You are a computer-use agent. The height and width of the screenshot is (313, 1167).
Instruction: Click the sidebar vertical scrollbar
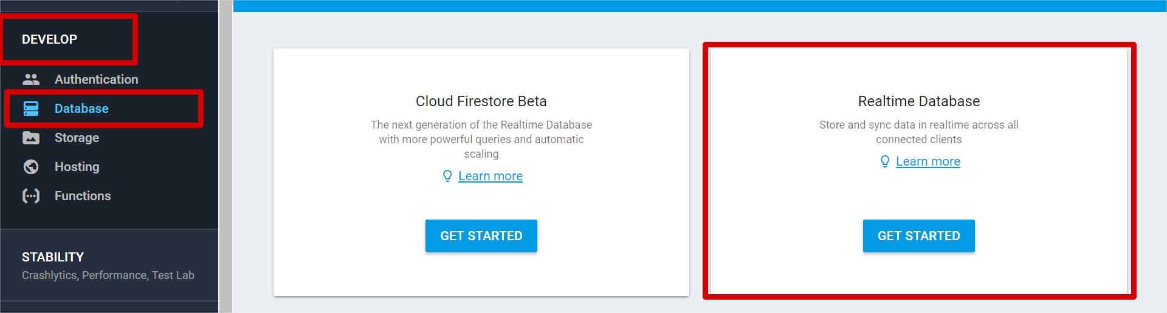click(x=226, y=156)
